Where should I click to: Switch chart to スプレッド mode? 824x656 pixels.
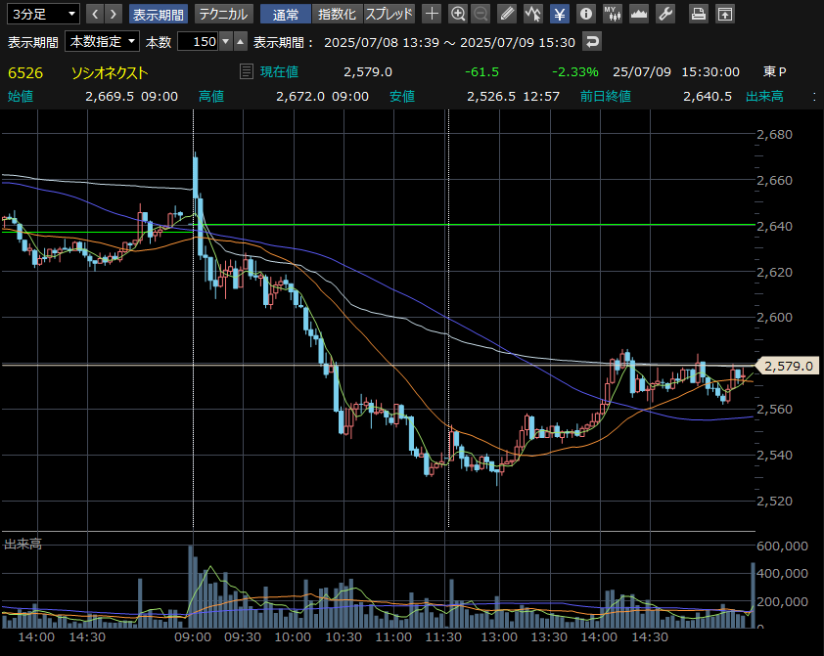(x=389, y=14)
